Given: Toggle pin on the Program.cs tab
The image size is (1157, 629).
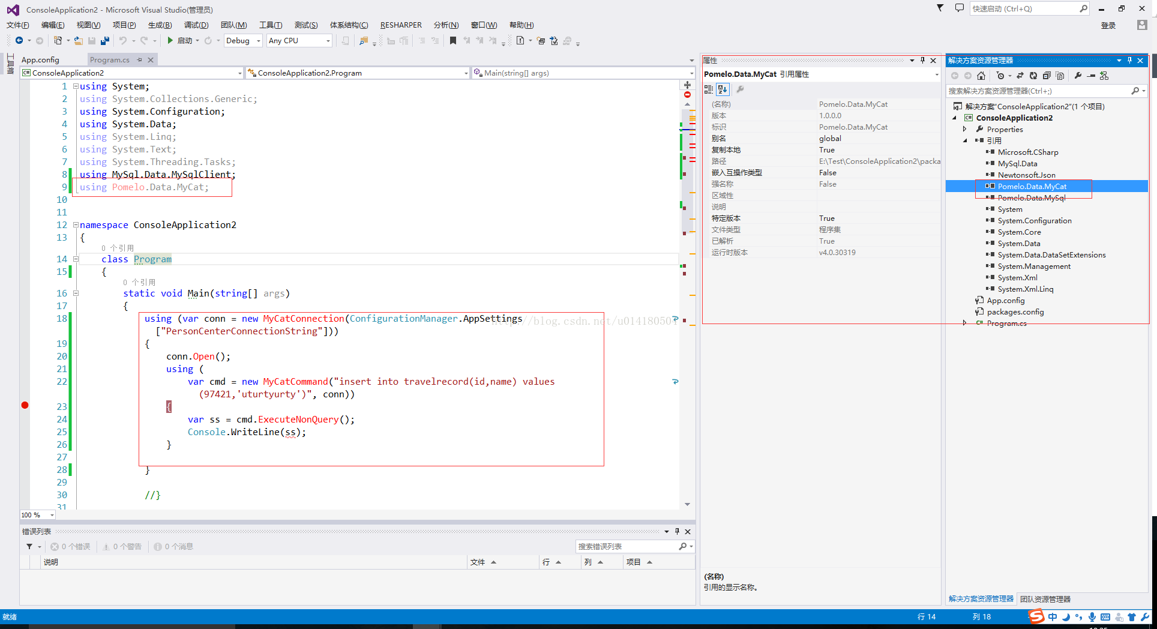Looking at the screenshot, I should (140, 59).
